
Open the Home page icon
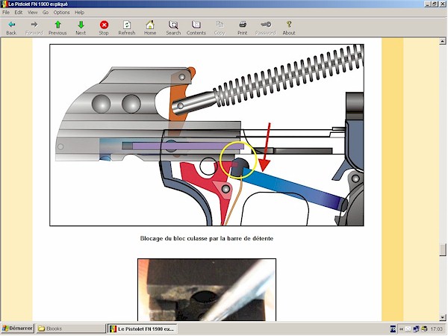tap(150, 28)
